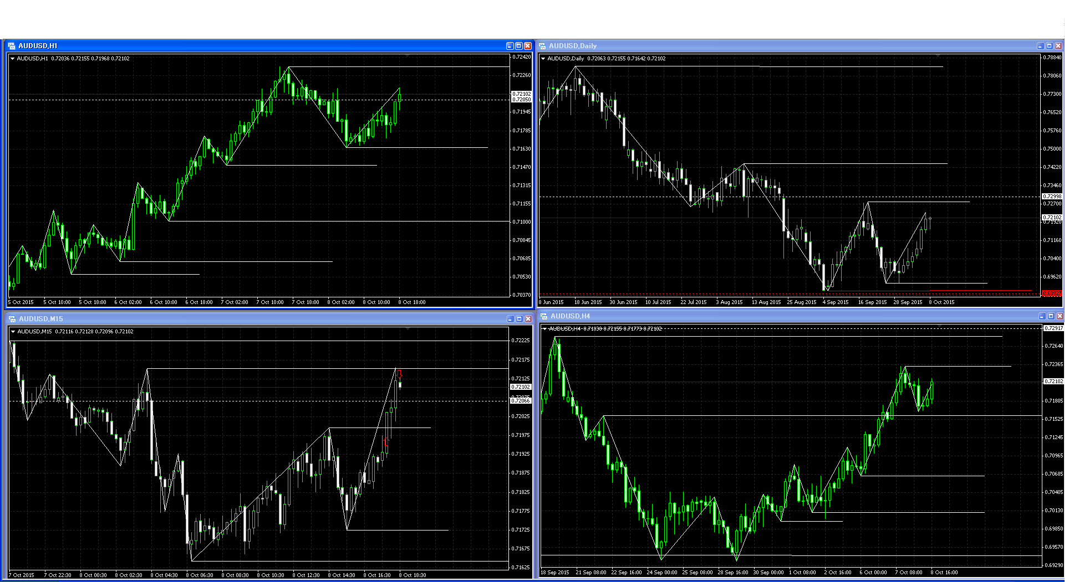Select the red down arrow at M15 peak
This screenshot has height=582, width=1069.
point(399,374)
